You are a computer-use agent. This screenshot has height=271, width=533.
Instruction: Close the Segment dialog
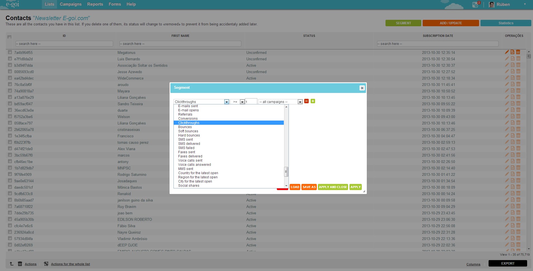[x=362, y=88]
